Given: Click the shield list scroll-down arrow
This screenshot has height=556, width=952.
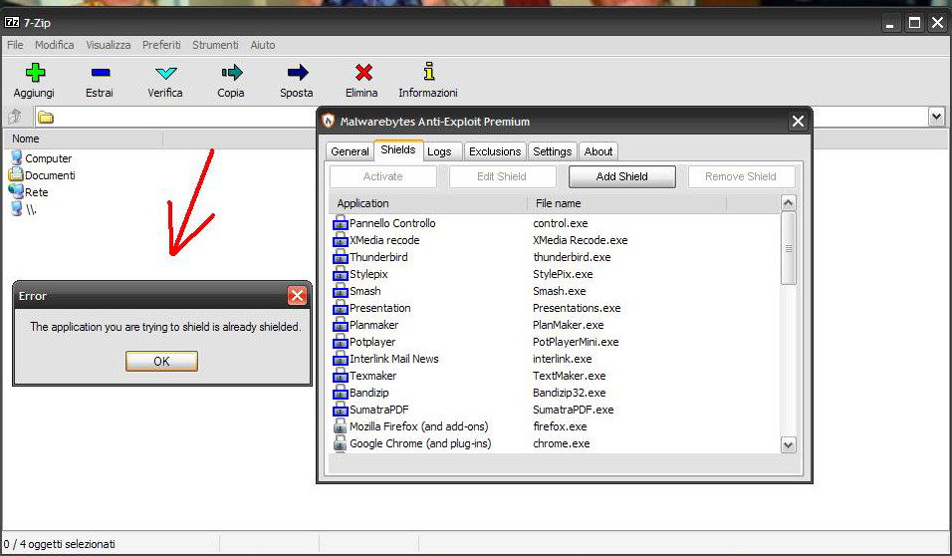Looking at the screenshot, I should point(788,444).
